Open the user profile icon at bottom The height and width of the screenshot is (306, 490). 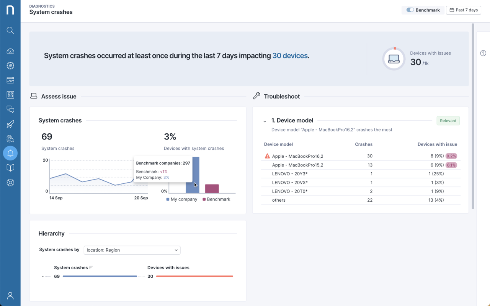tap(10, 296)
